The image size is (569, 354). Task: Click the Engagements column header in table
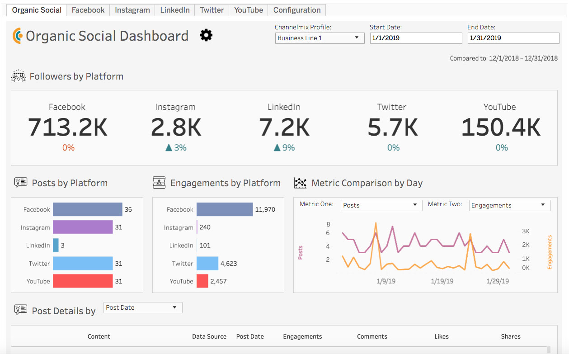click(x=302, y=336)
